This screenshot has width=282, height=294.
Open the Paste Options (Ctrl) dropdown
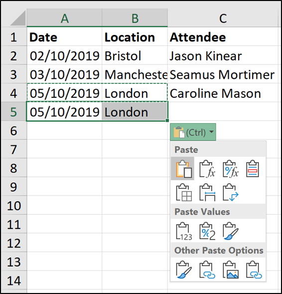(x=193, y=132)
